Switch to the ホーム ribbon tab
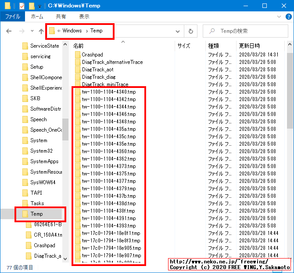294x273 pixels. [x=37, y=17]
